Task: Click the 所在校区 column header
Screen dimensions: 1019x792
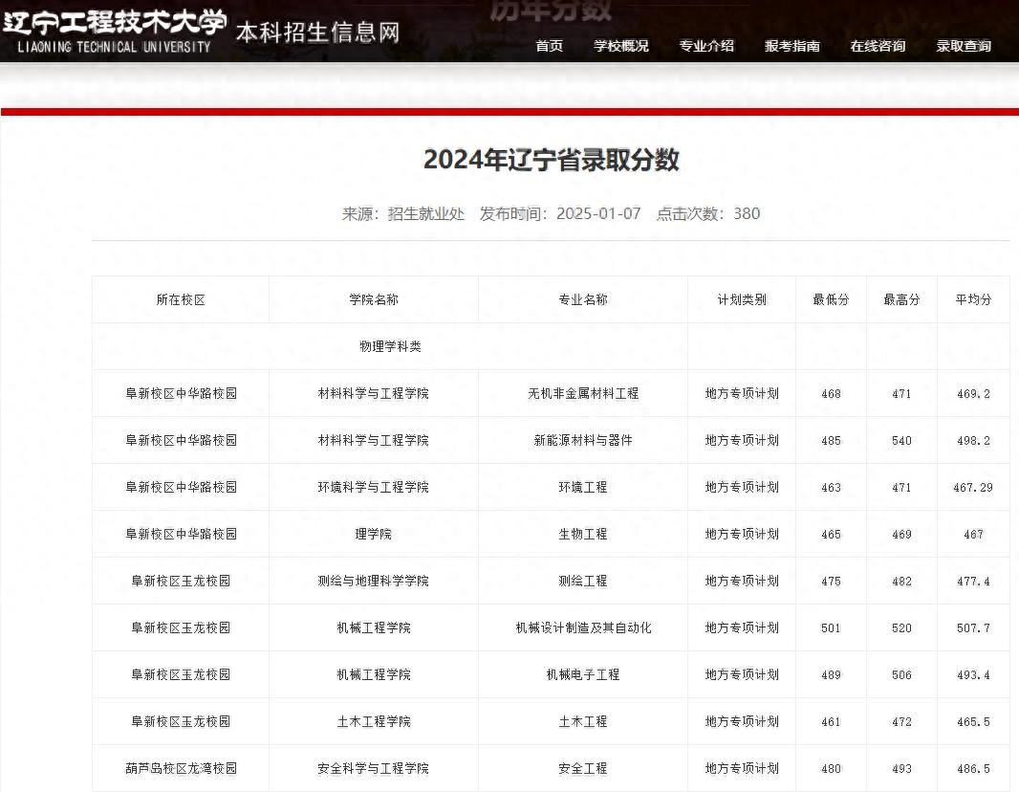Action: click(x=181, y=299)
